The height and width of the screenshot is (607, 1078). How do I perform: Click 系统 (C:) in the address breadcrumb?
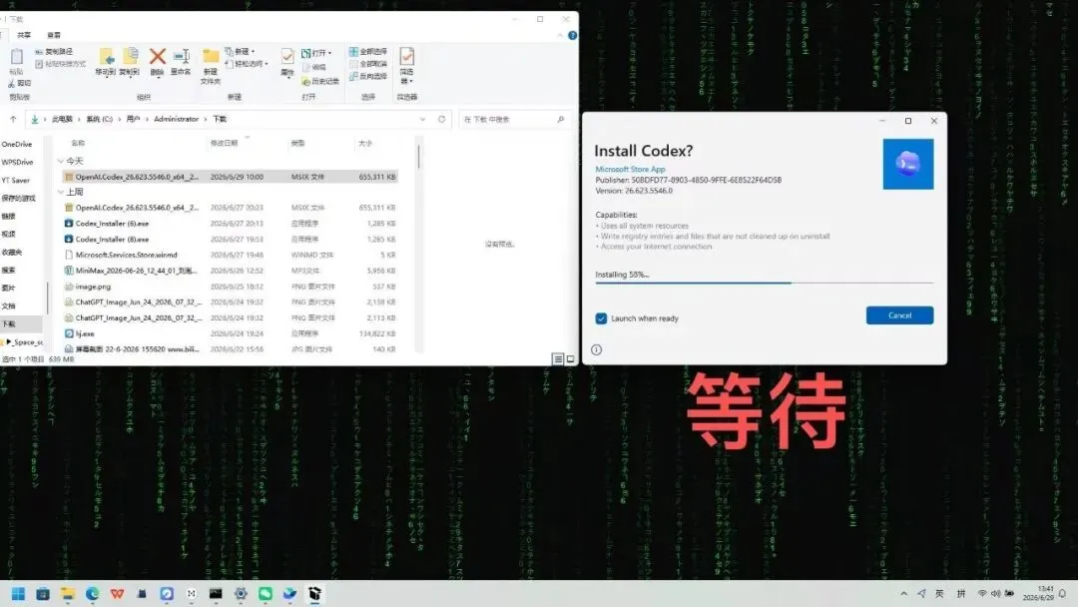click(99, 119)
